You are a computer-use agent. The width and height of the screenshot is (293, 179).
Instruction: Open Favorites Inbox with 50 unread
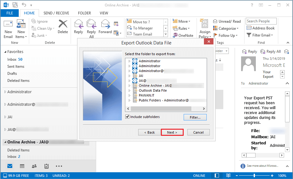pos(15,59)
